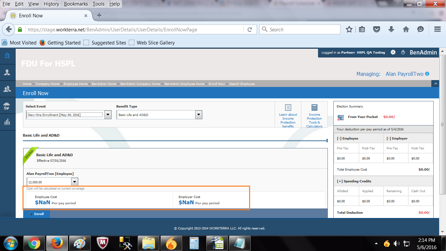Viewport: 446px width, 251px height.
Task: Show hidden system tray icons arrow
Action: coord(376,243)
